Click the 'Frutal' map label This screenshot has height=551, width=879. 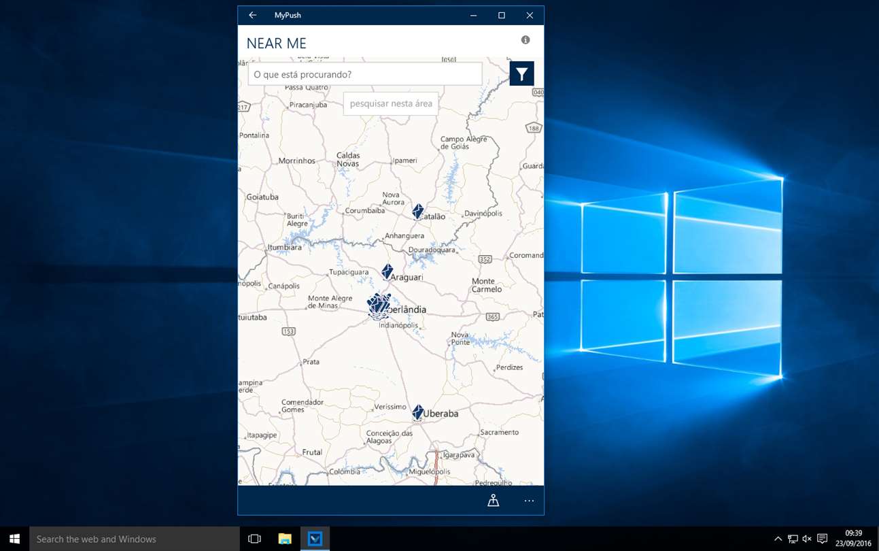click(x=312, y=452)
